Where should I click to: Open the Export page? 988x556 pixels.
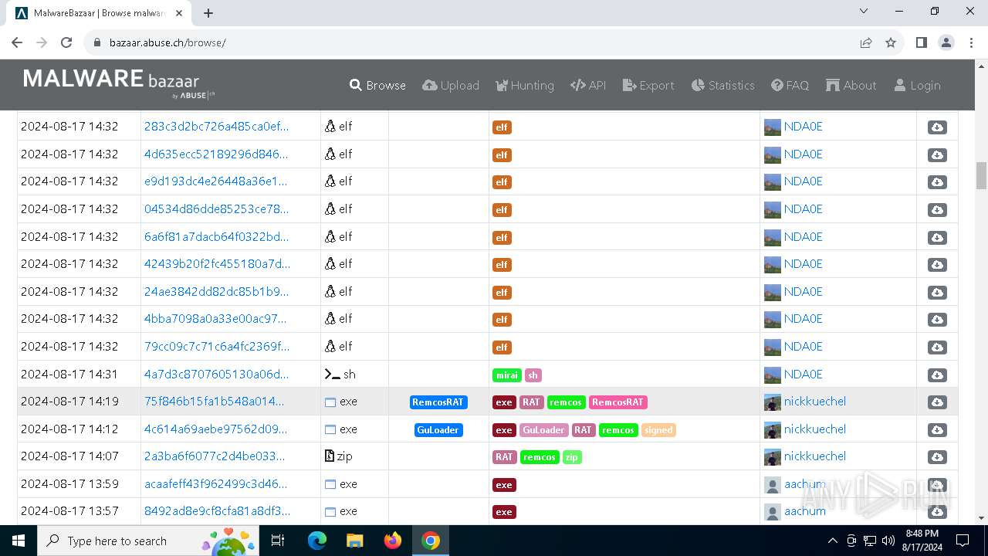coord(648,85)
